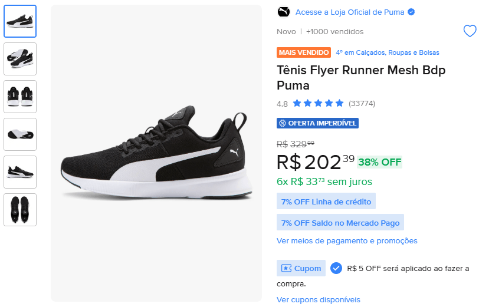479x307 pixels.
Task: Click the 7% OFF Linha de crédito tag
Action: point(326,202)
